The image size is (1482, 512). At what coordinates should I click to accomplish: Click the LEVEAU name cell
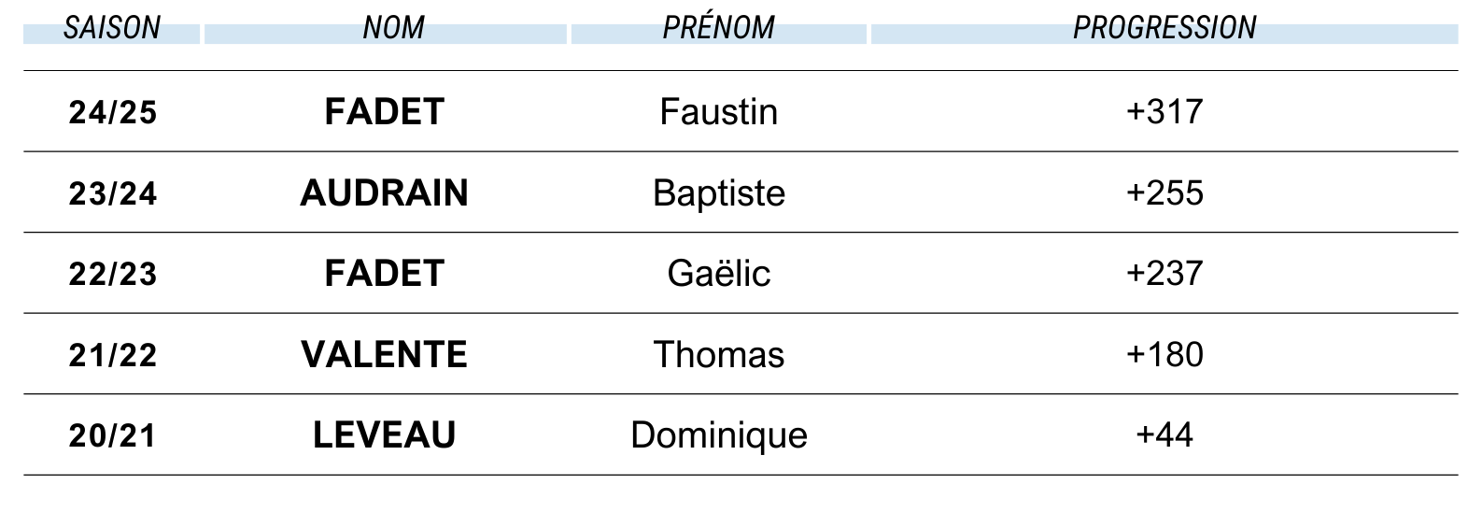[x=384, y=435]
